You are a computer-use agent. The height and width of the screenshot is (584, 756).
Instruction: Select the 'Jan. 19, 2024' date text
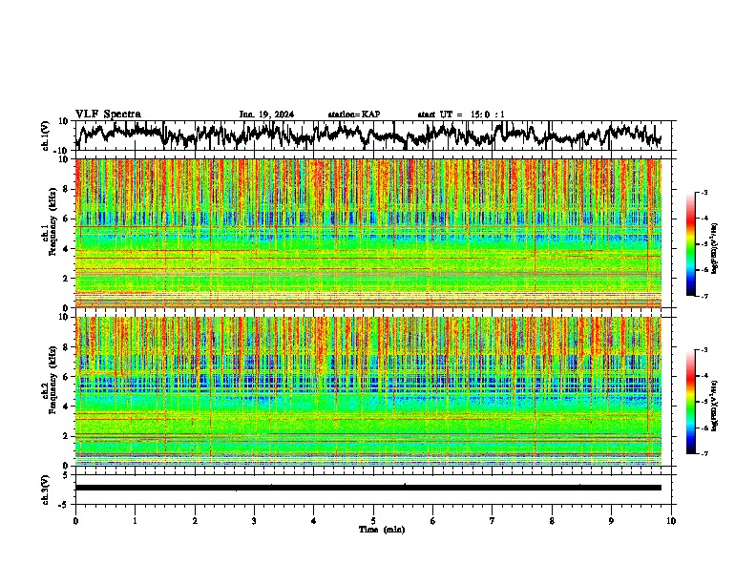pyautogui.click(x=266, y=115)
